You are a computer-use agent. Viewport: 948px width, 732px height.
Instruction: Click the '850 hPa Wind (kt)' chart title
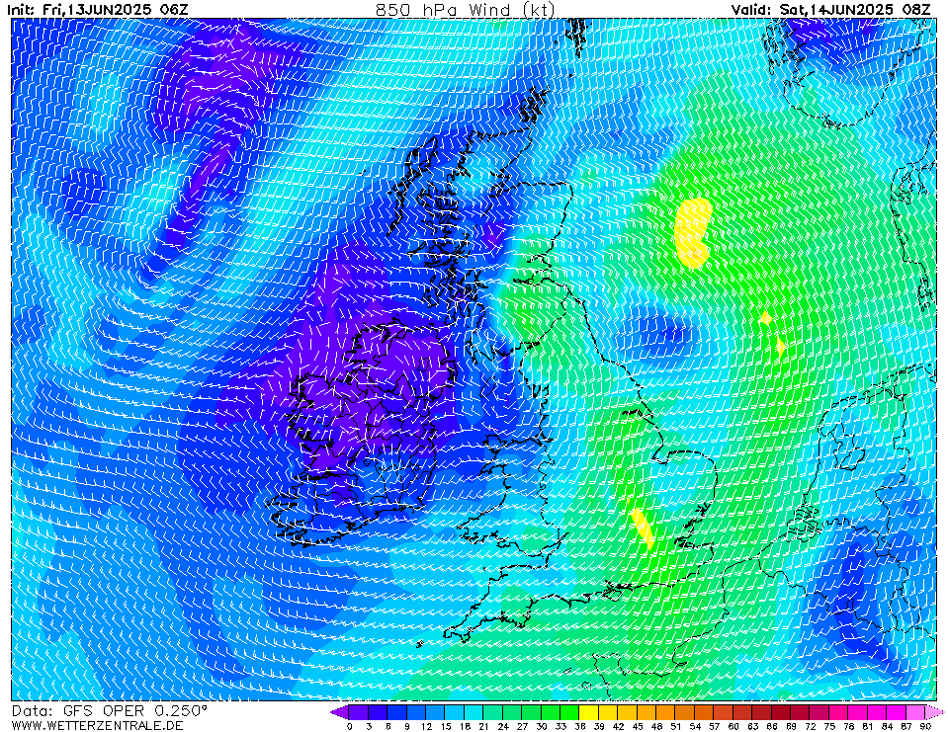tap(465, 9)
